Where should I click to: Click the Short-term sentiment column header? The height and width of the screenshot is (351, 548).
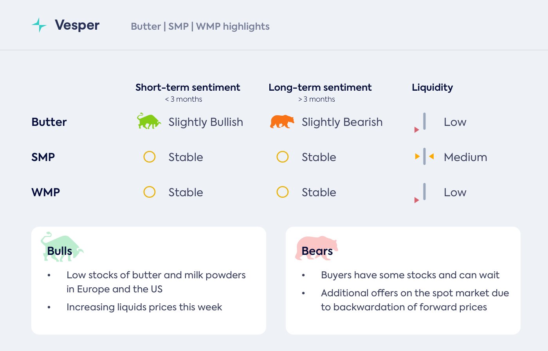click(x=187, y=88)
